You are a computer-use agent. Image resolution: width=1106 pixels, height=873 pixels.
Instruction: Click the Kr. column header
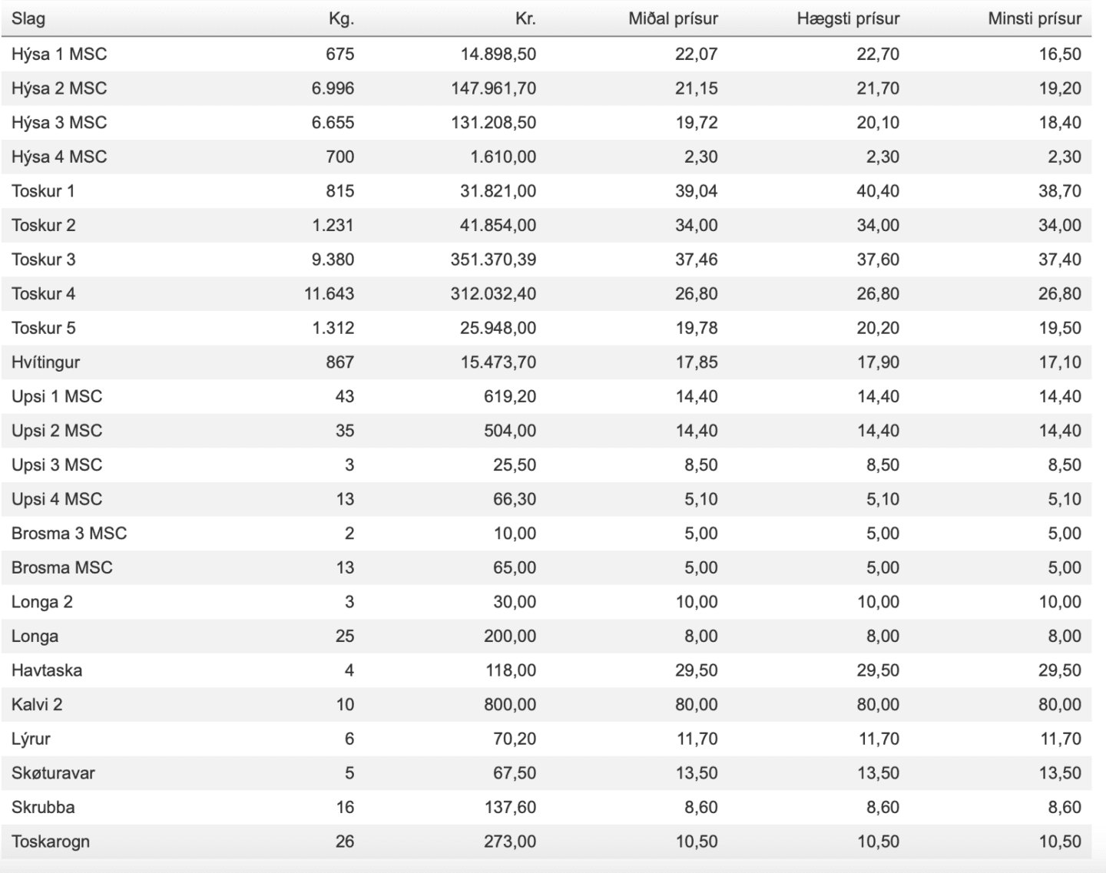pos(525,18)
